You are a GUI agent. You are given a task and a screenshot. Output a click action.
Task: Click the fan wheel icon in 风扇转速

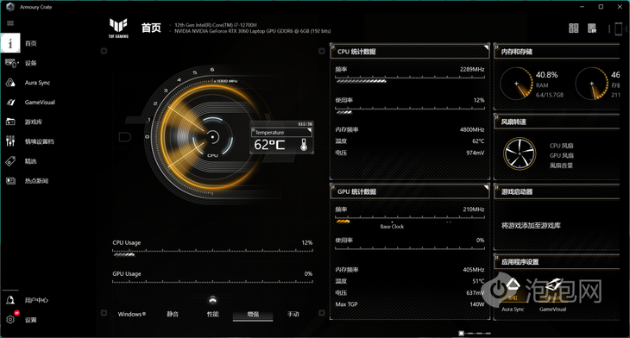tap(520, 154)
